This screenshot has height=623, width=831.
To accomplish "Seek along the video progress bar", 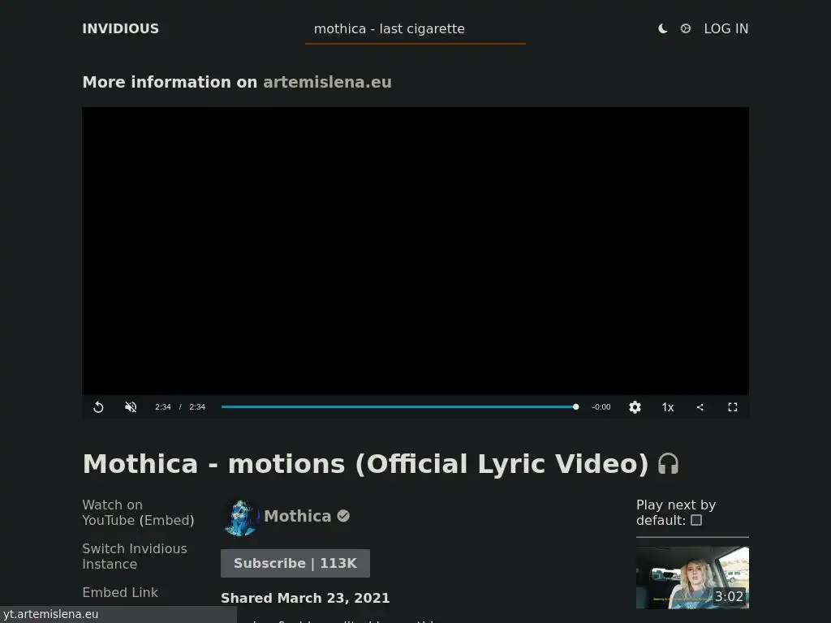I will click(398, 407).
